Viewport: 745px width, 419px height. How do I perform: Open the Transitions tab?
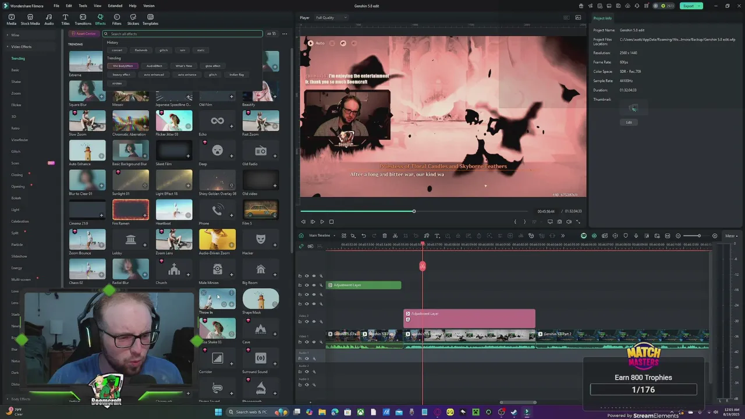[83, 20]
